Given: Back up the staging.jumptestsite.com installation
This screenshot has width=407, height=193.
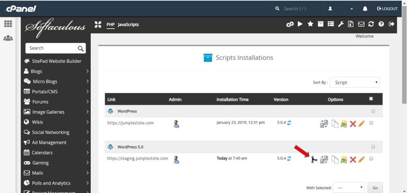Looking at the screenshot, I should coord(344,160).
